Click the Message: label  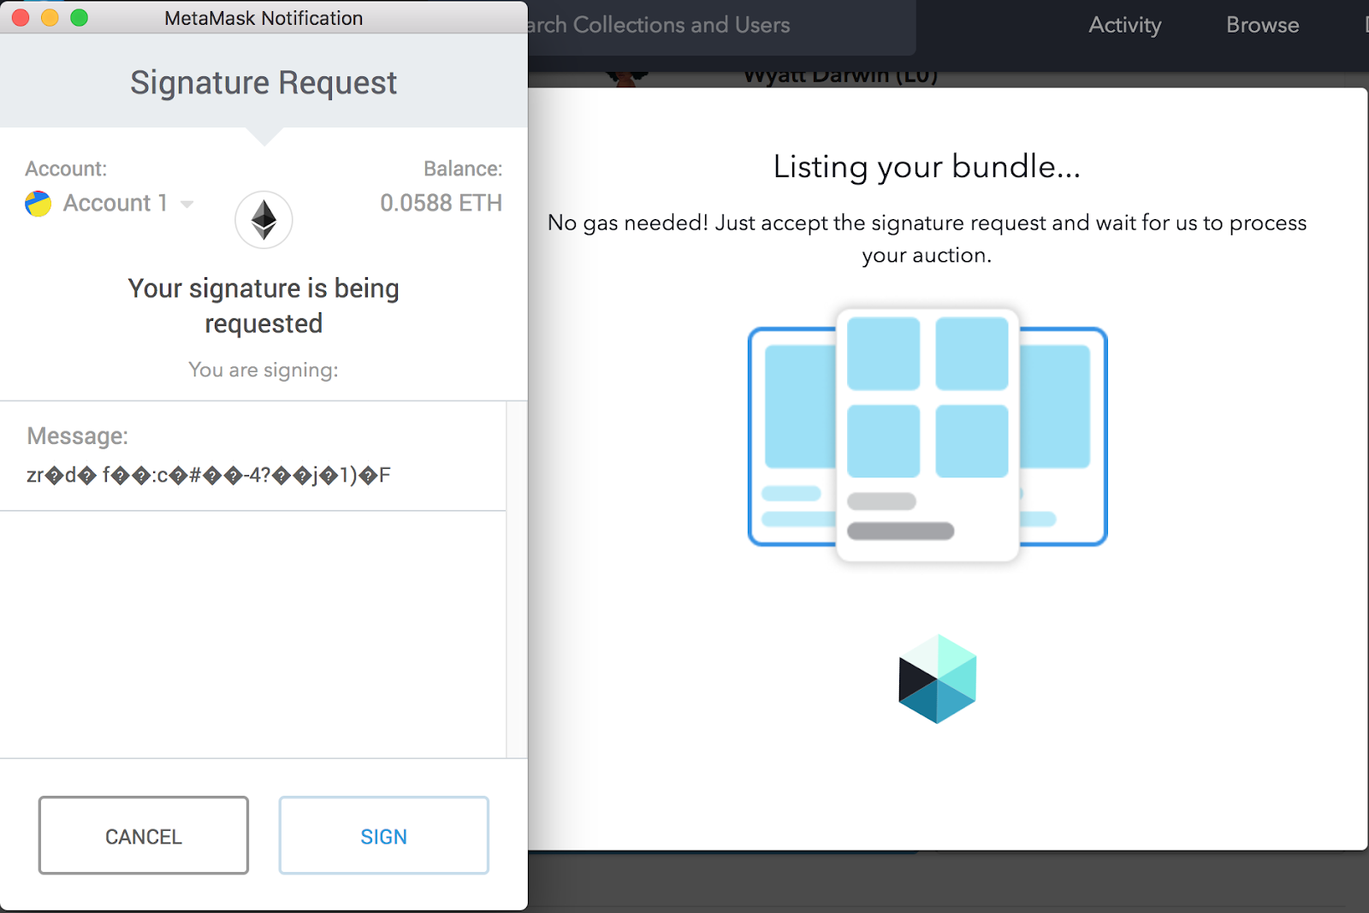(x=77, y=436)
